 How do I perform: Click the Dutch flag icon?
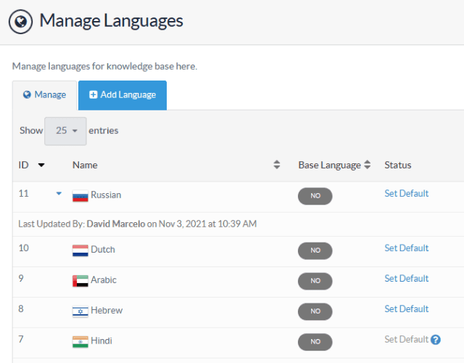[x=80, y=250]
